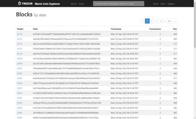Open block height 28096
Image resolution: width=196 pixels, height=119 pixels.
20,73
